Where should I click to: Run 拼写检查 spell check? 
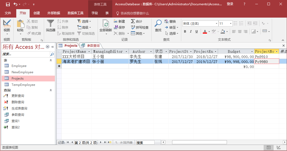click(x=140, y=27)
